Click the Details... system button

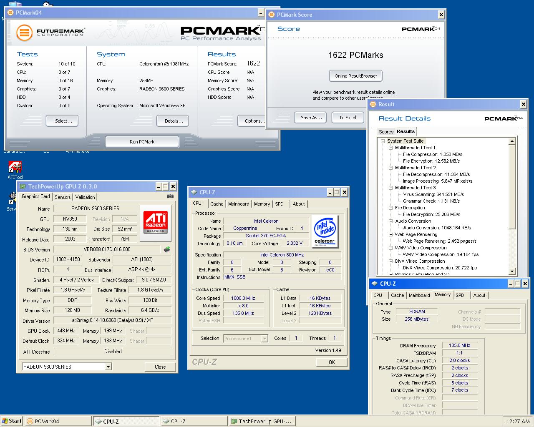[174, 121]
